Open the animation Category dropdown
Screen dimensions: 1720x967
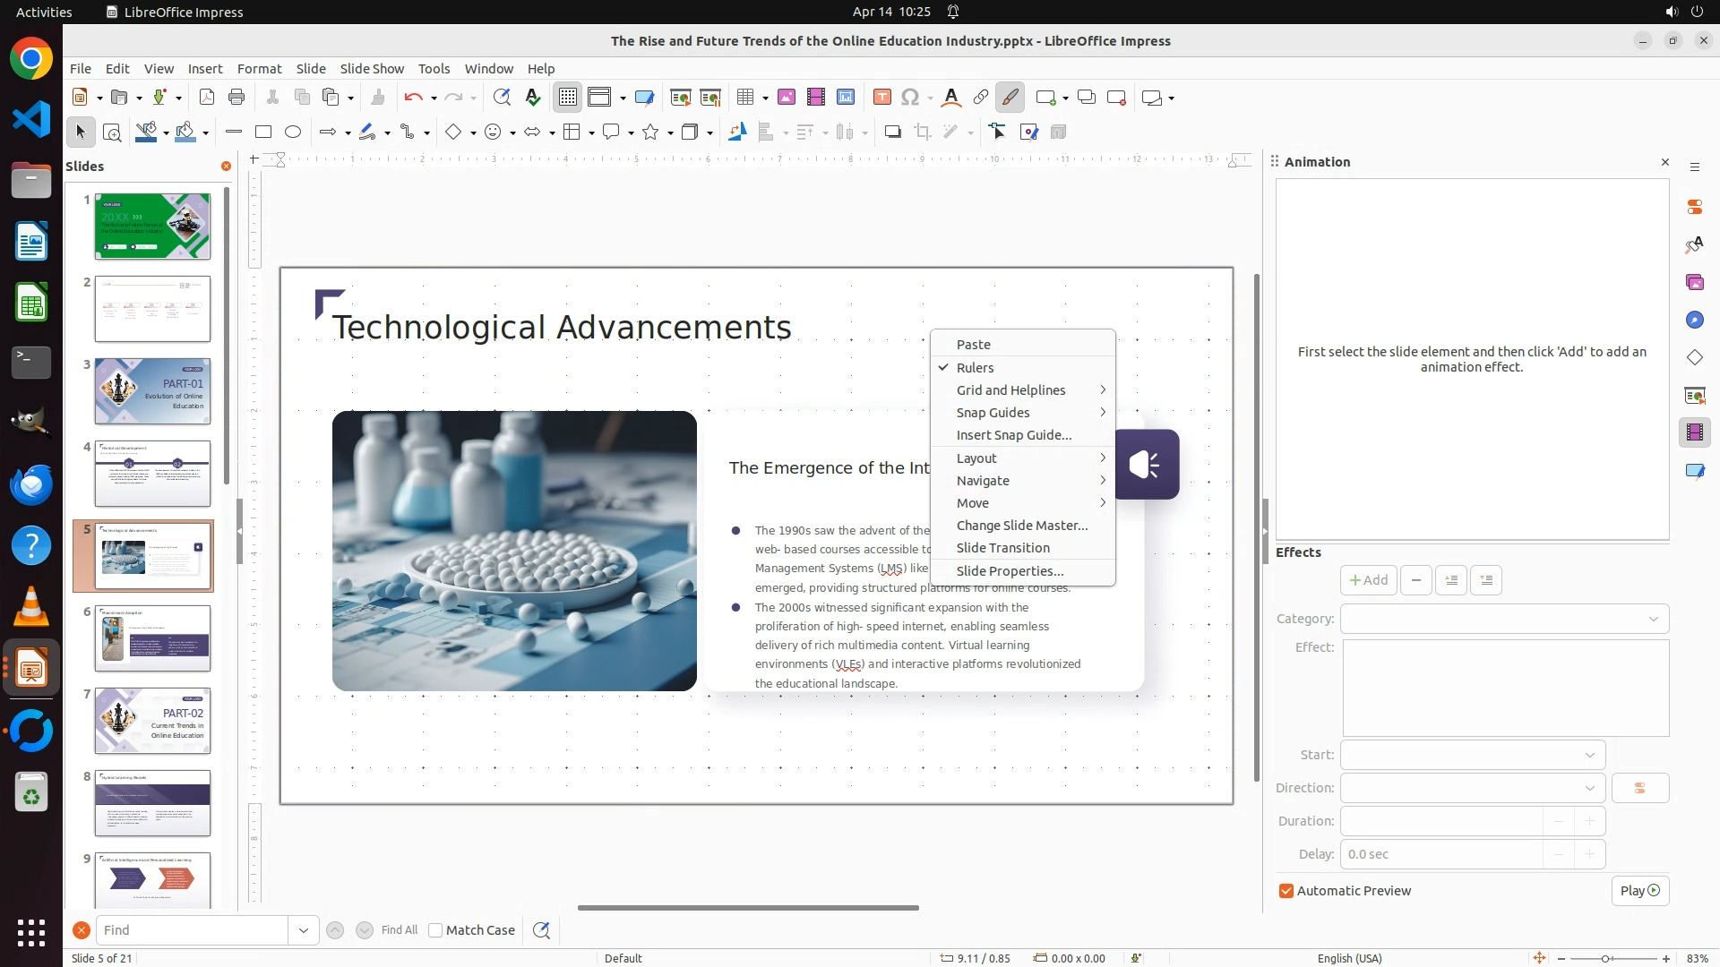tap(1504, 619)
